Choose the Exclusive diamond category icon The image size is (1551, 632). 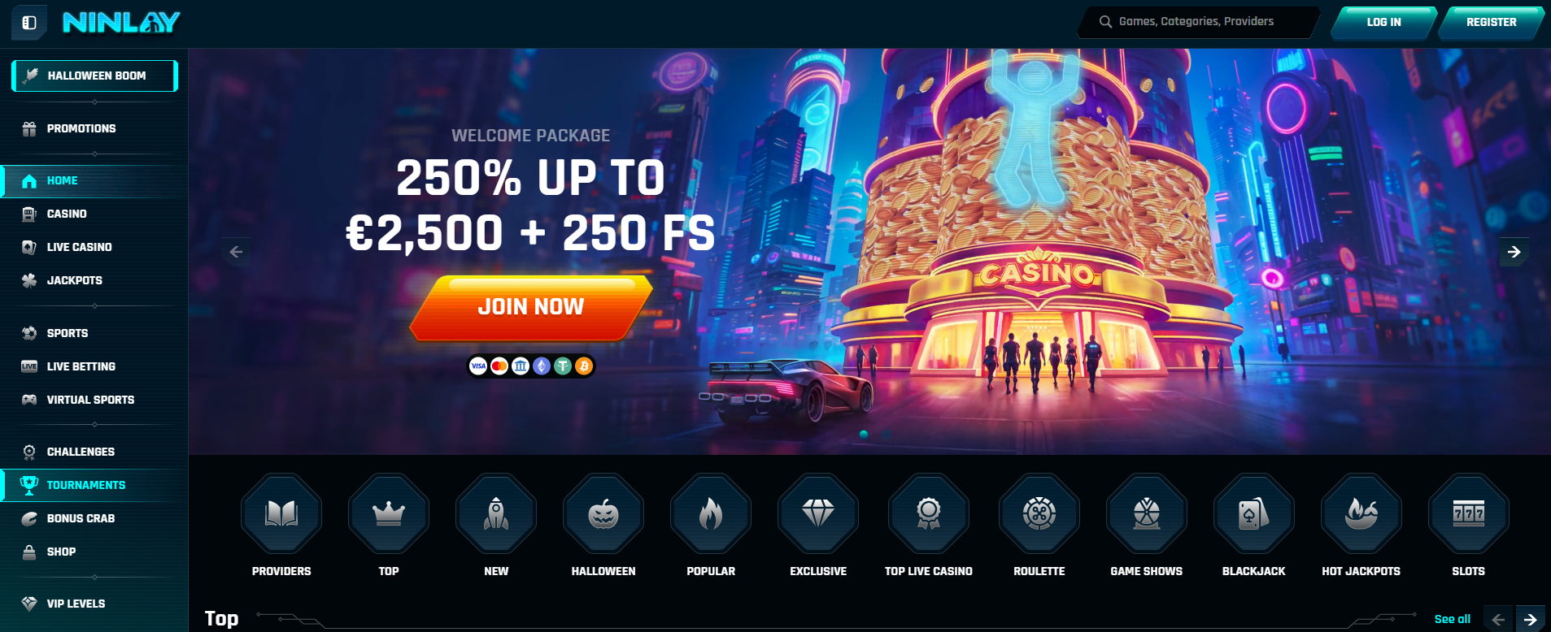click(x=818, y=513)
